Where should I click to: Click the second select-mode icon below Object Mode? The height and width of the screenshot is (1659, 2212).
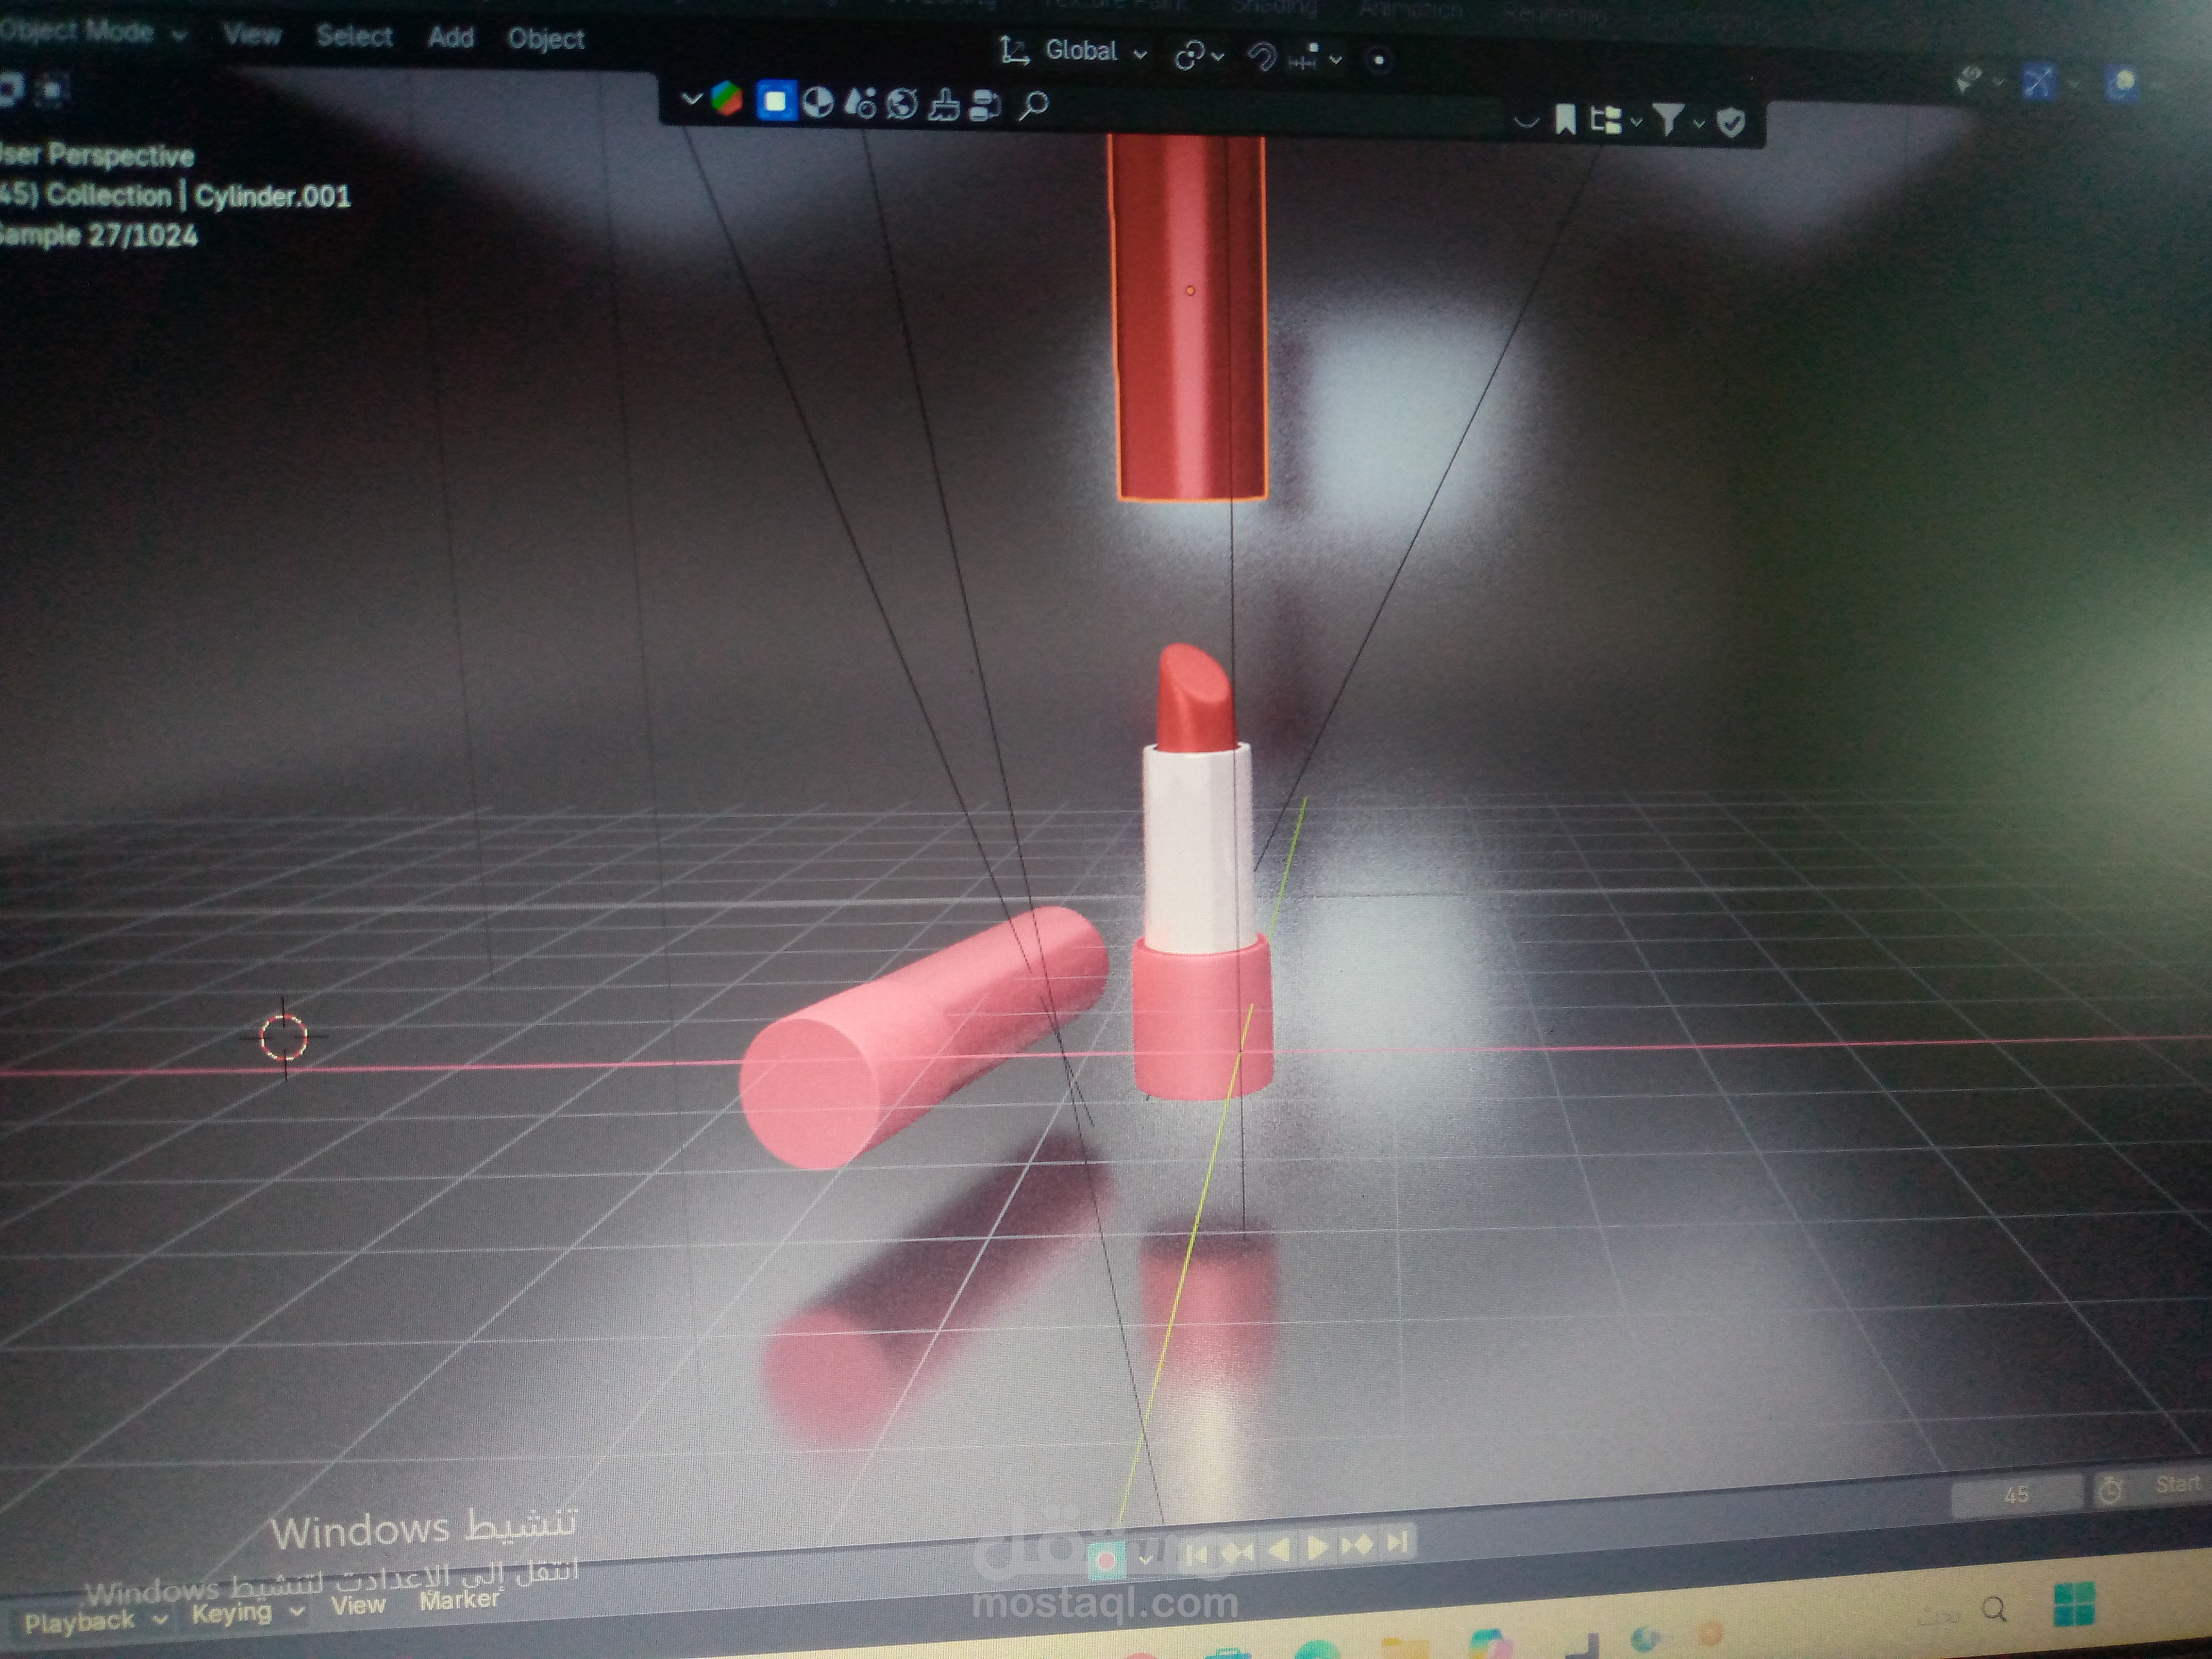[52, 91]
